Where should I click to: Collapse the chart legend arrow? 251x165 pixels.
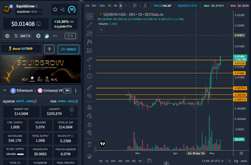[102, 30]
